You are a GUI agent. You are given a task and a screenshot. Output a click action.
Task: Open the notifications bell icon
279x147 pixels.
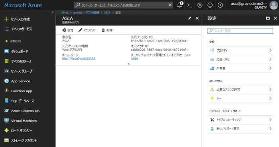pyautogui.click(x=180, y=5)
